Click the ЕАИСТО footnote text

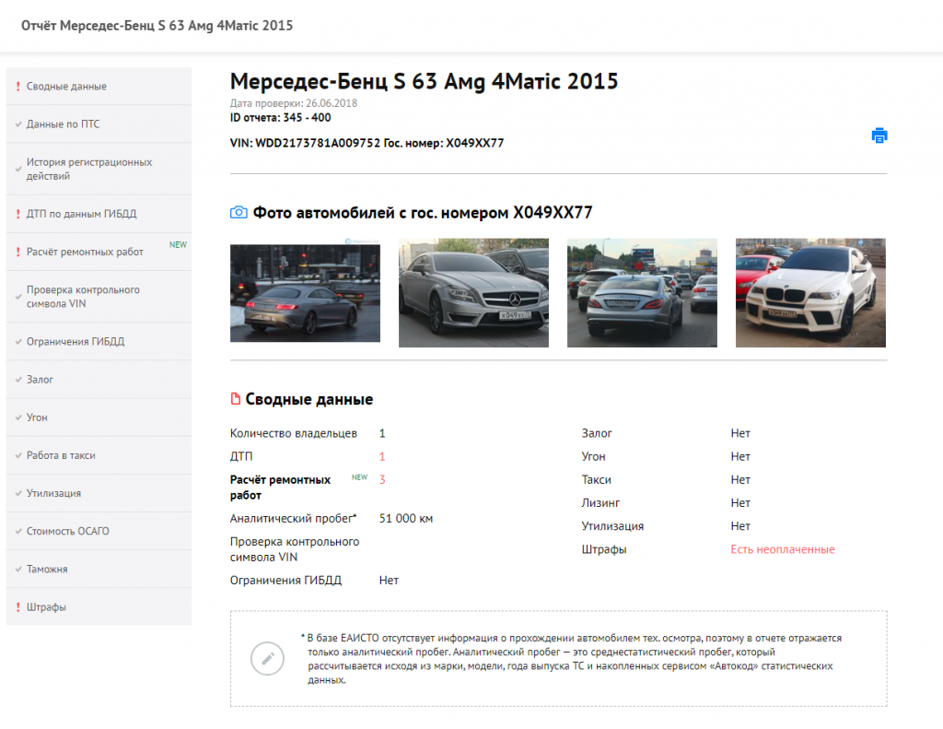click(x=571, y=659)
